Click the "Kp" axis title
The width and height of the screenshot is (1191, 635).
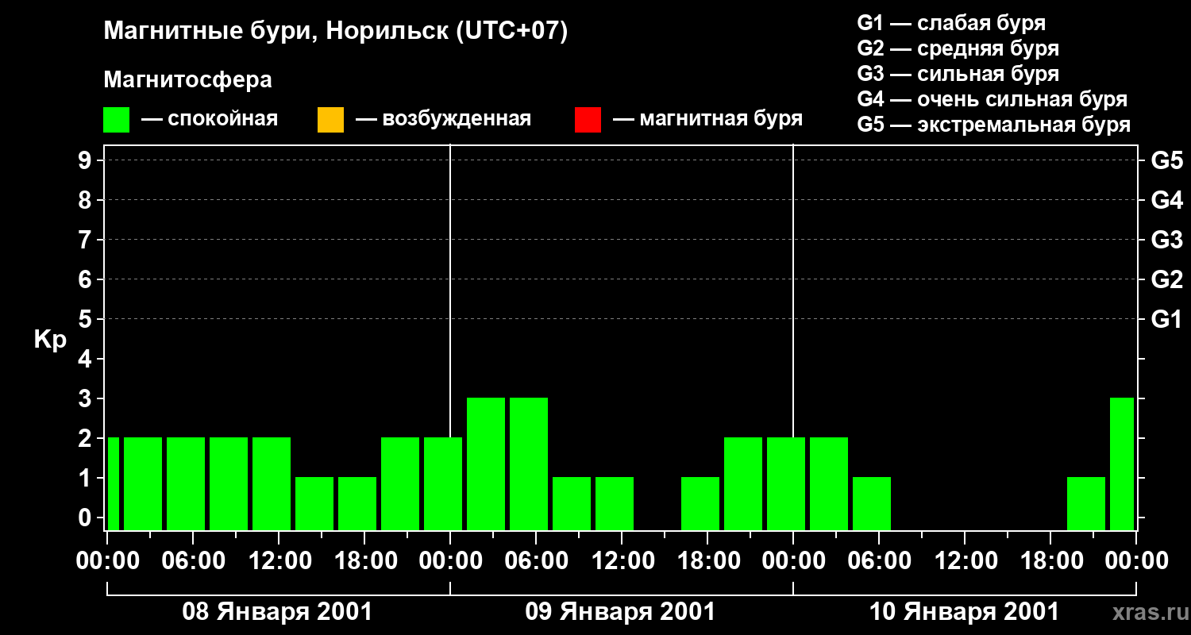click(x=50, y=340)
